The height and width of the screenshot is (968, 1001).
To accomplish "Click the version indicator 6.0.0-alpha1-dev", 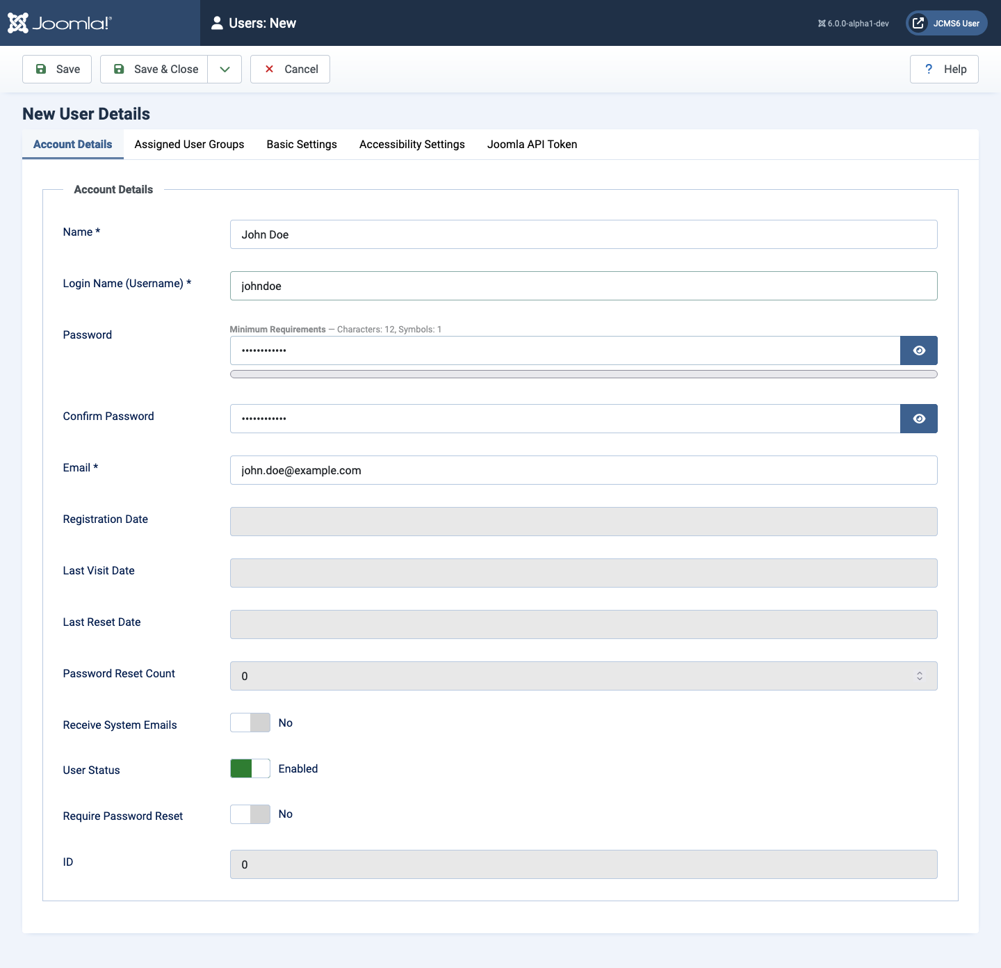I will (x=852, y=22).
